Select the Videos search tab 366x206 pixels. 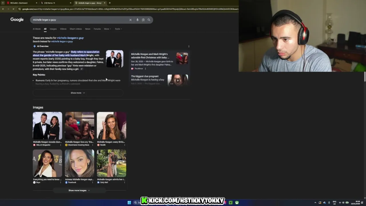pyautogui.click(x=63, y=29)
